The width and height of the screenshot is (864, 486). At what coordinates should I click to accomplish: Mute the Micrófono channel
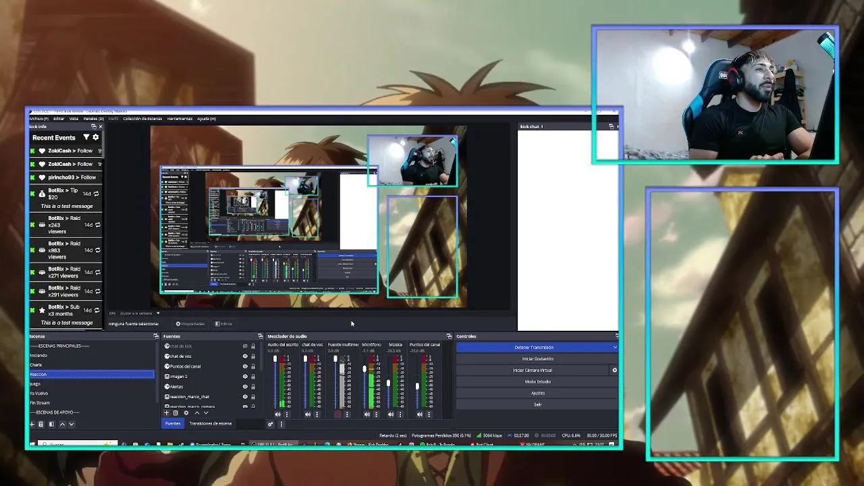point(367,414)
